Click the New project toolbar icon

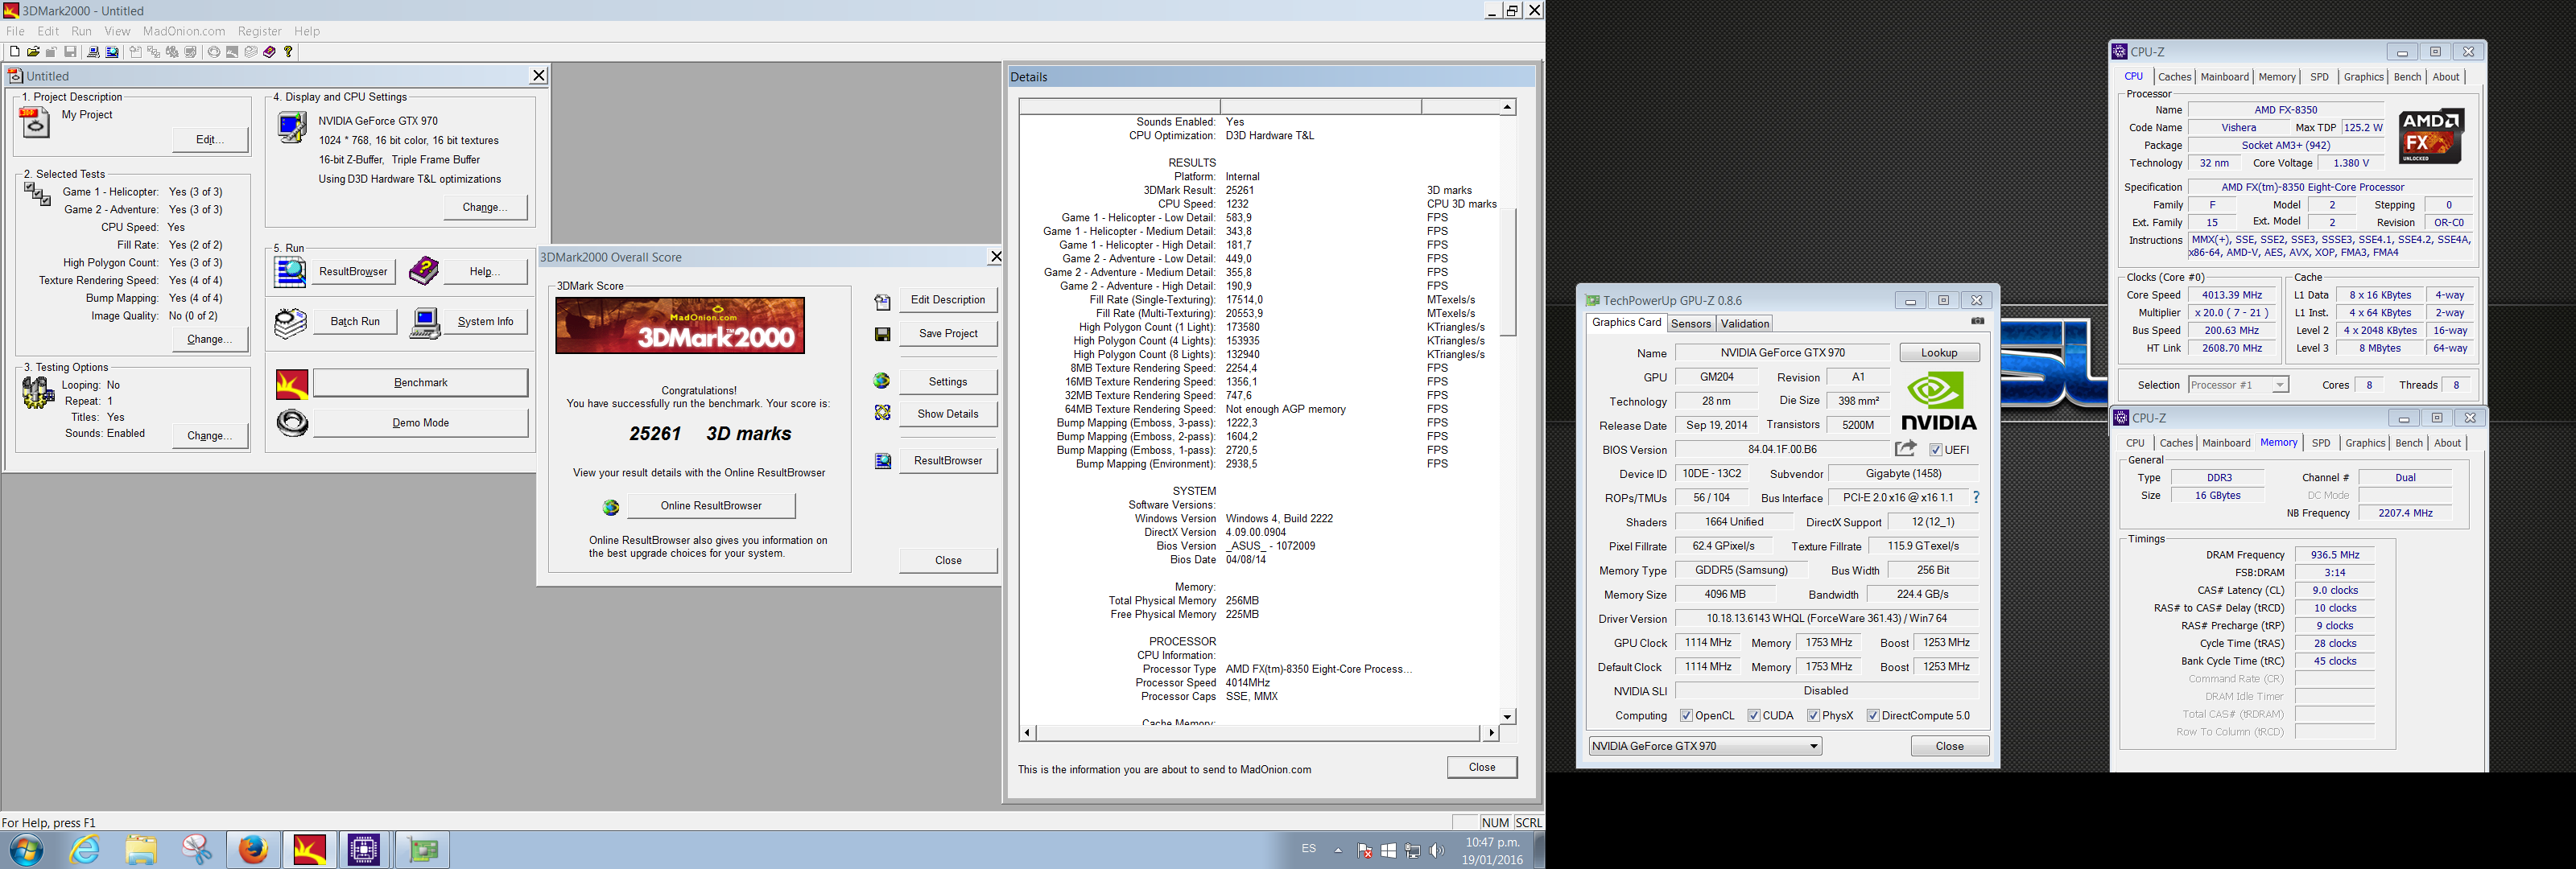point(14,52)
